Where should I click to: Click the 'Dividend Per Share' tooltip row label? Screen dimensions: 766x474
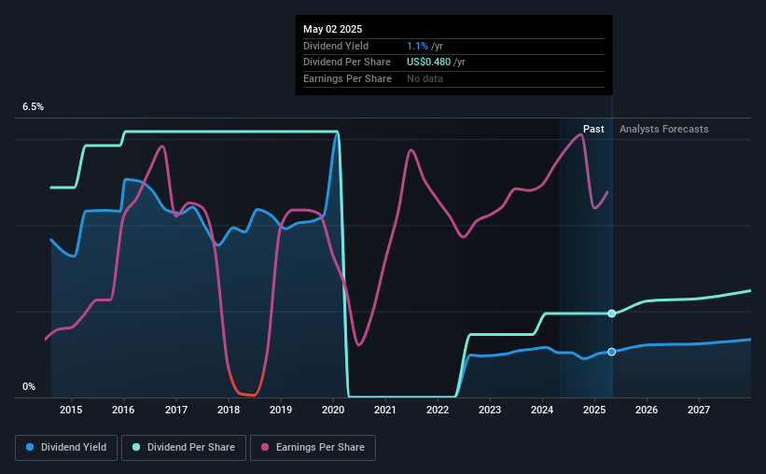347,63
